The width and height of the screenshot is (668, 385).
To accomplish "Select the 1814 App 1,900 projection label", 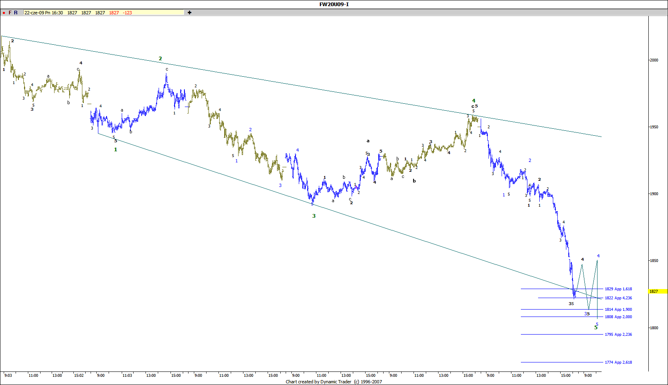I will [x=618, y=310].
